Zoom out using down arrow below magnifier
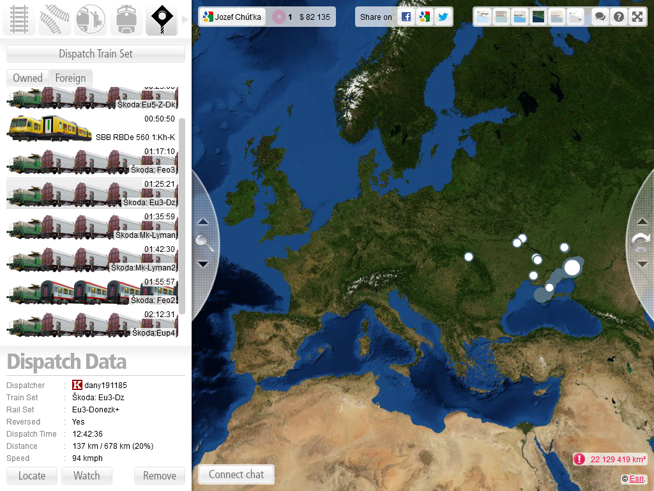 [x=203, y=264]
